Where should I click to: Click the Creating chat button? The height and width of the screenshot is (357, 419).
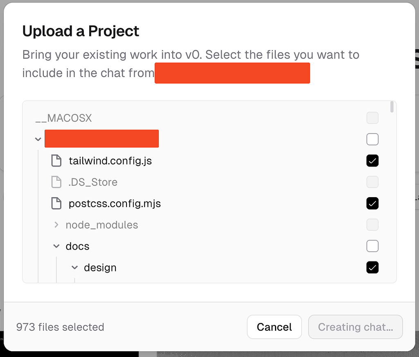click(355, 327)
